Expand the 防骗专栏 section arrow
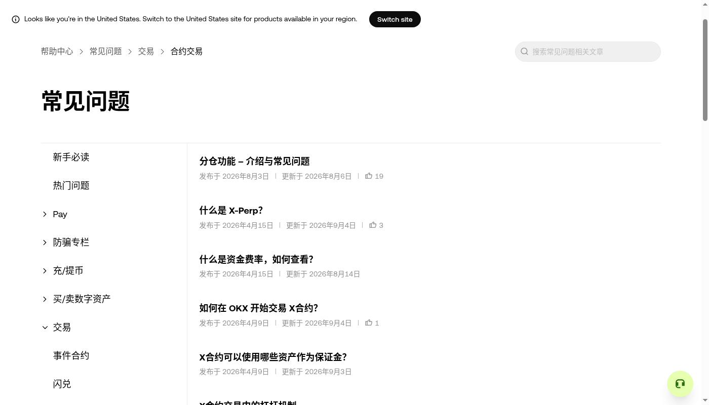Screen dimensions: 709x405 45,242
